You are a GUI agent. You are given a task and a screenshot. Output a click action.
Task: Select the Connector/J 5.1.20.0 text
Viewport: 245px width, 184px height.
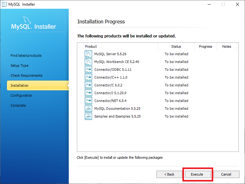tap(110, 93)
